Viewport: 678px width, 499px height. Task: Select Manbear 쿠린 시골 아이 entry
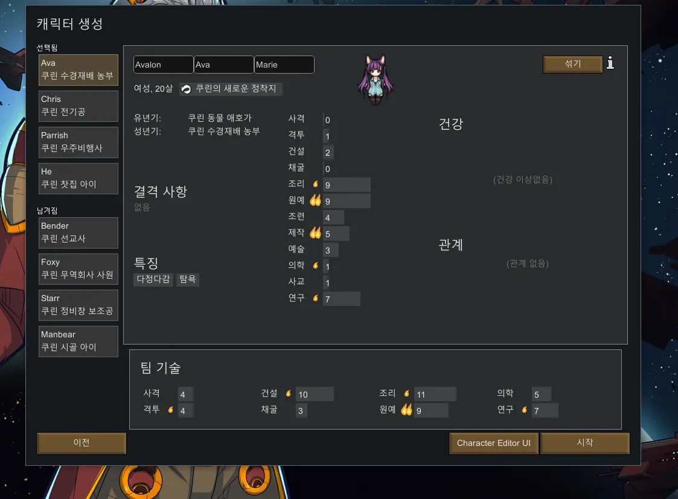point(78,342)
